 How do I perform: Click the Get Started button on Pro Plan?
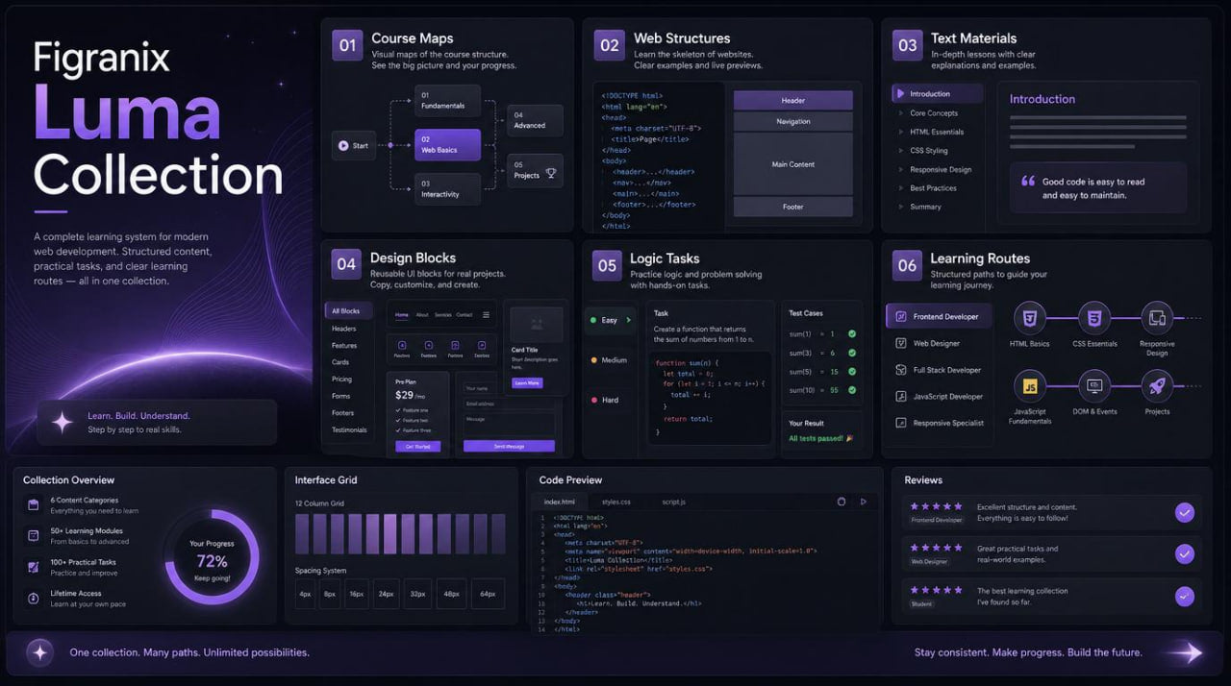coord(417,447)
